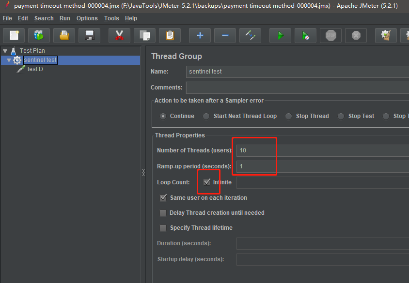Open the Tools menu
This screenshot has width=409, height=283.
111,18
